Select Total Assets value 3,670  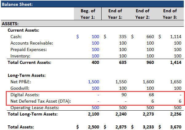(176, 127)
